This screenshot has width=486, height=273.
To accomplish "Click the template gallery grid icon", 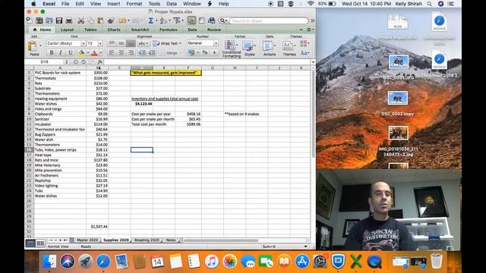I will click(39, 20).
